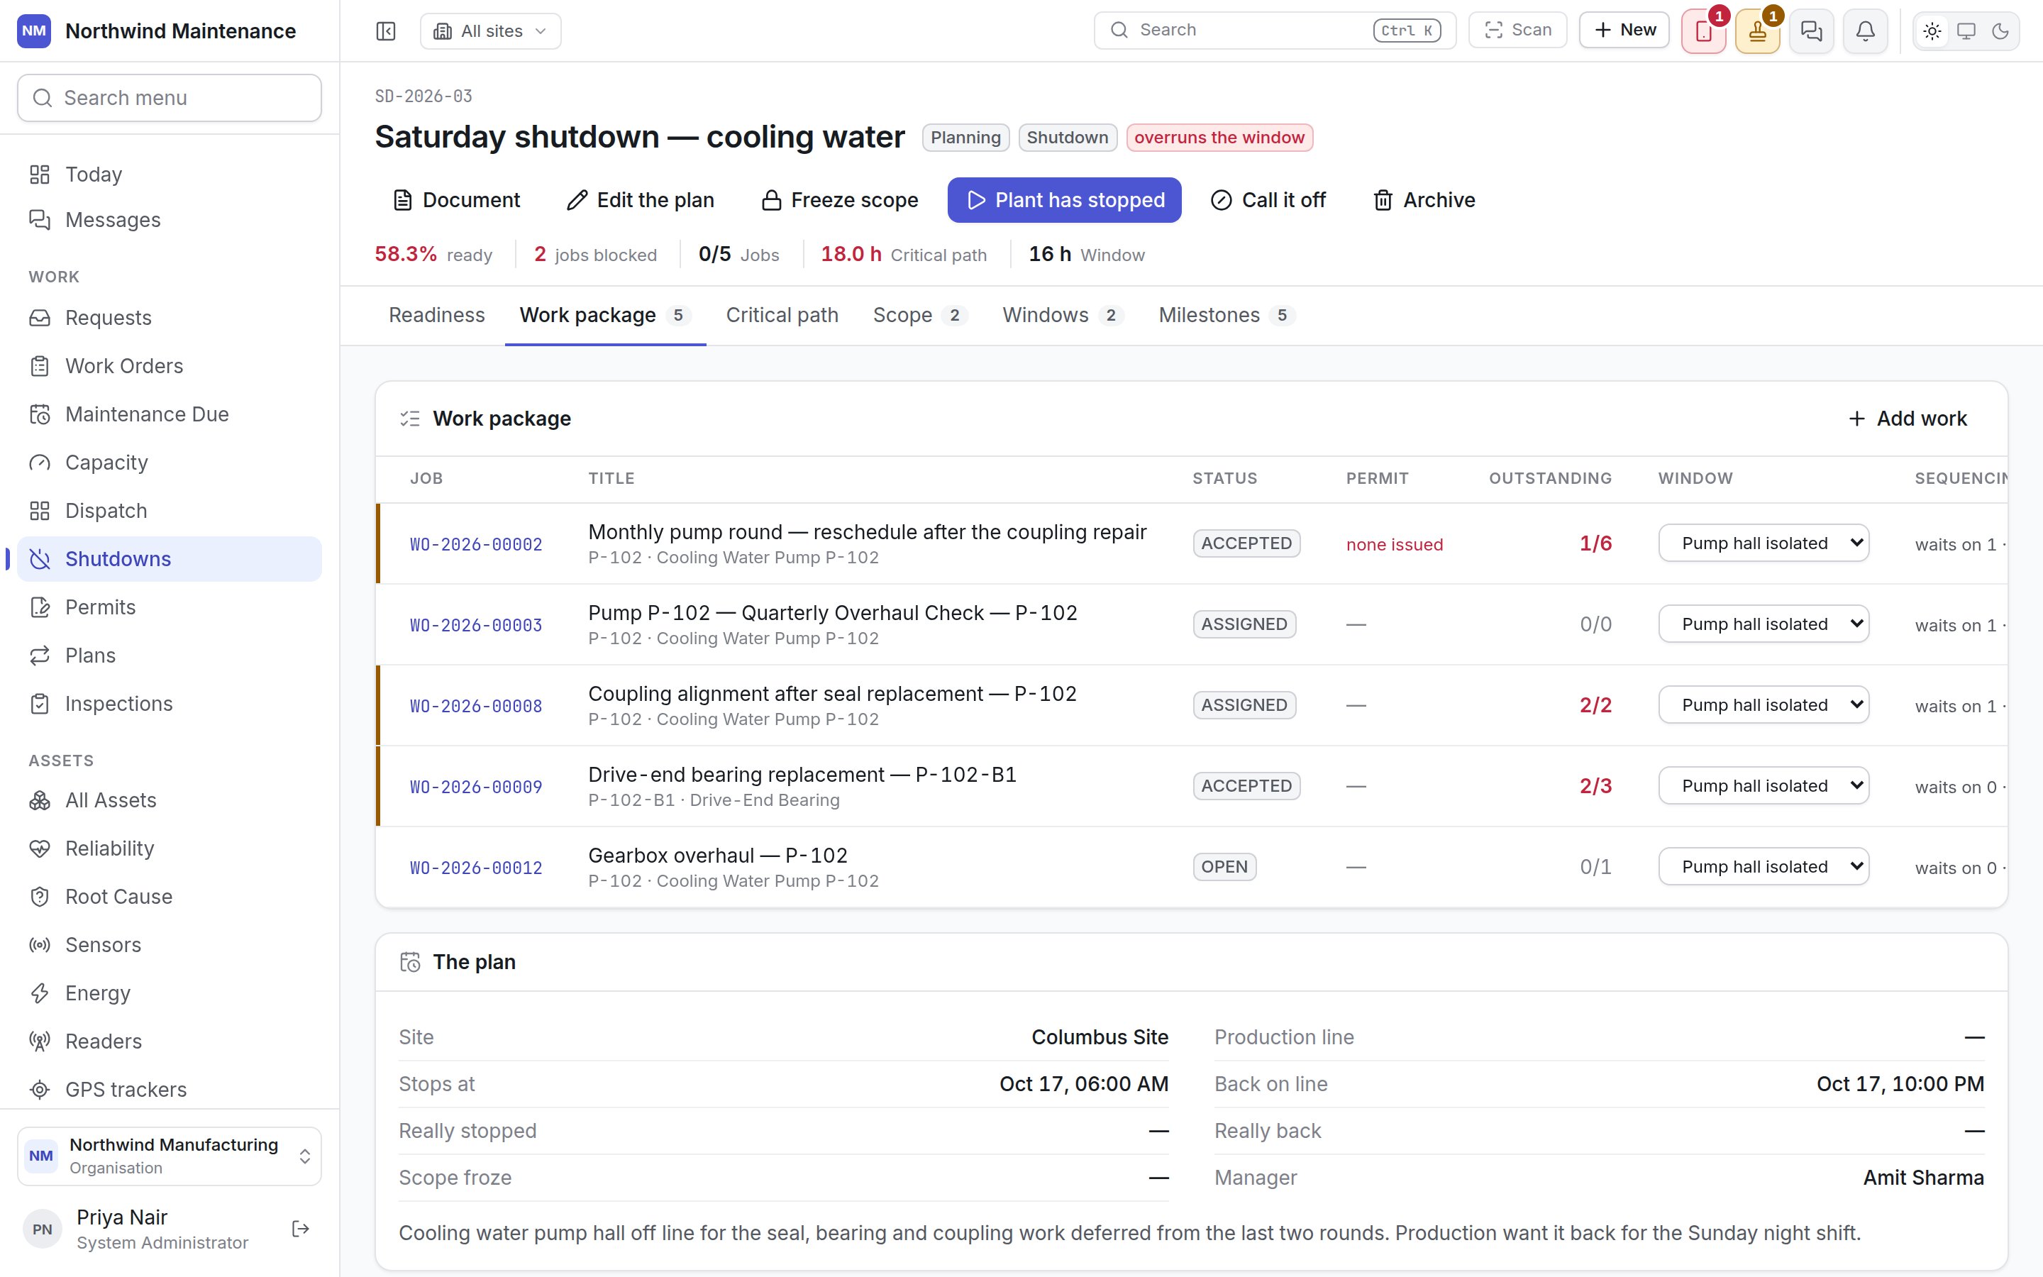Open the Document action
Image resolution: width=2043 pixels, height=1277 pixels.
point(457,200)
